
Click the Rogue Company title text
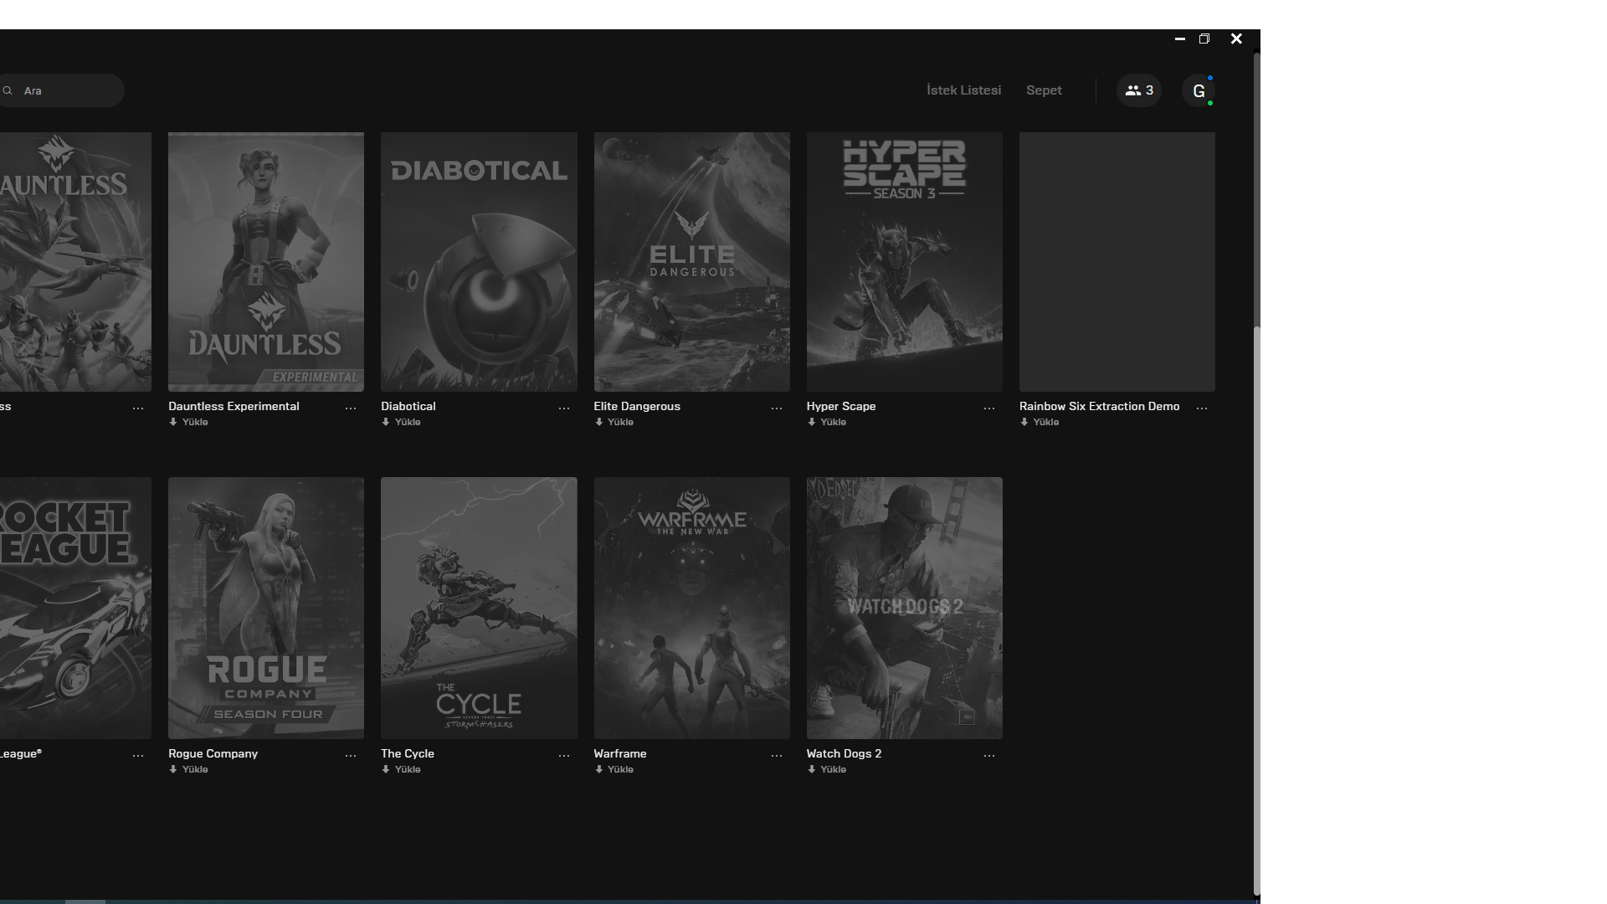213,753
